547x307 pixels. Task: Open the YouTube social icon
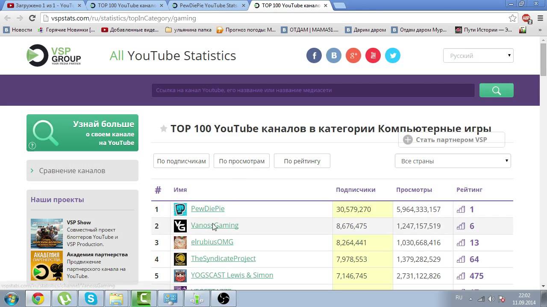373,55
